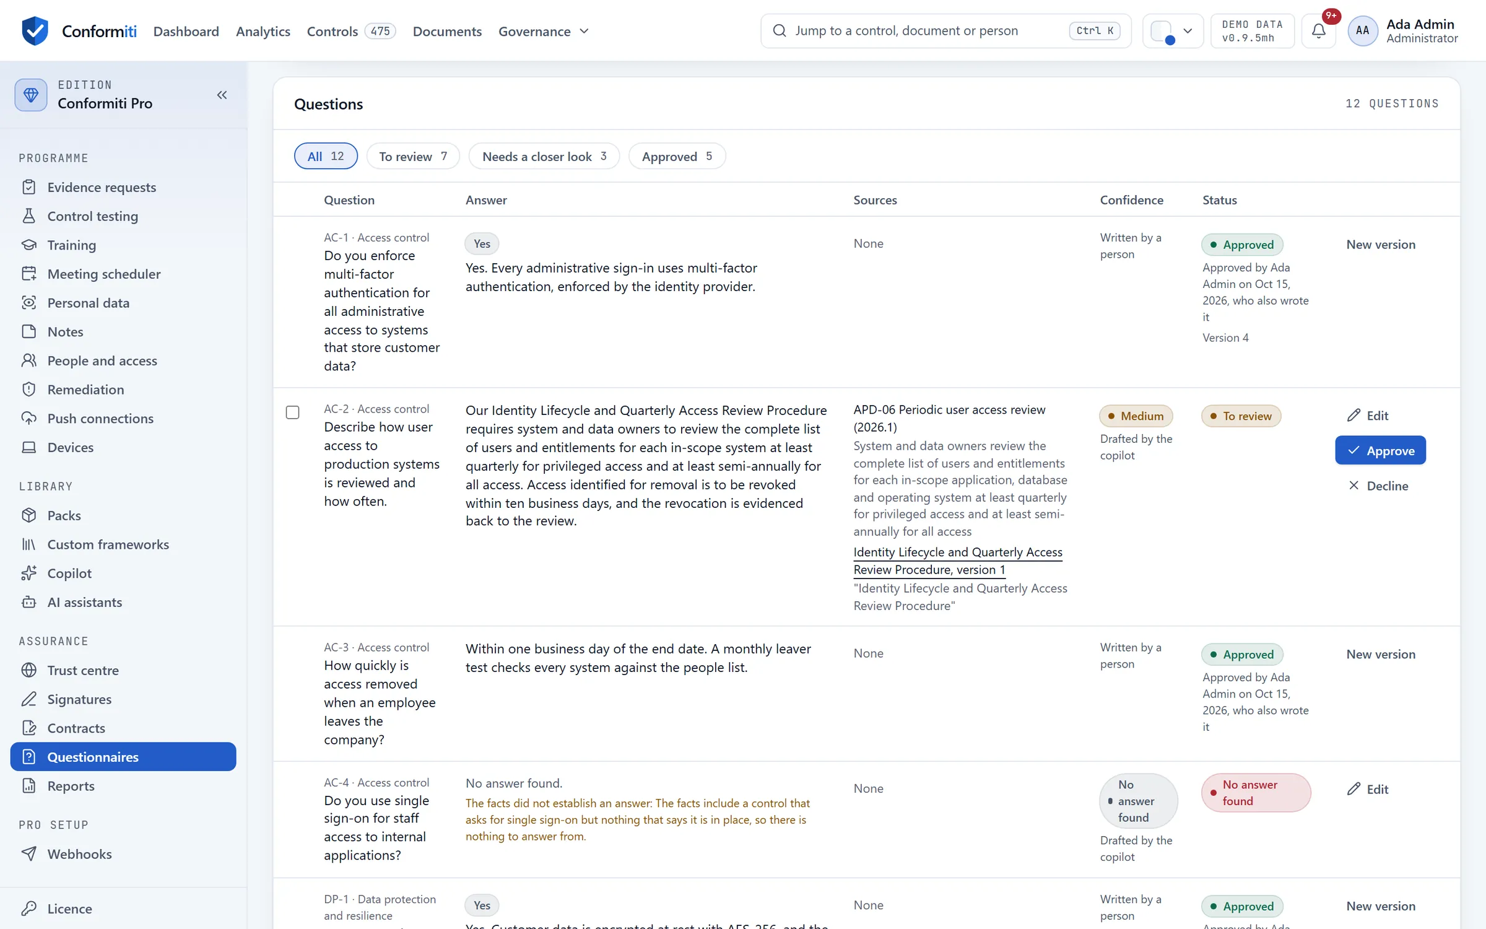The width and height of the screenshot is (1486, 929).
Task: Open the notifications bell
Action: 1319,30
